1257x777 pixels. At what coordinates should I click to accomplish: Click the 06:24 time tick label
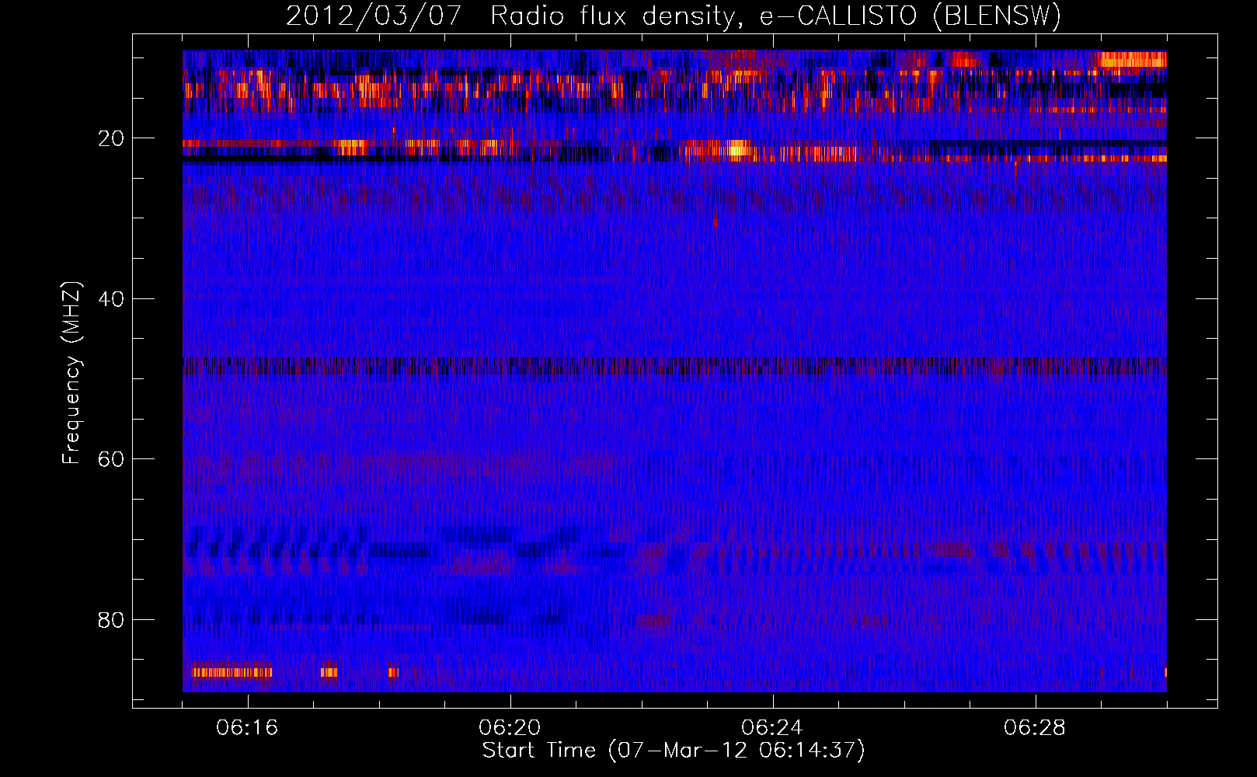coord(772,728)
